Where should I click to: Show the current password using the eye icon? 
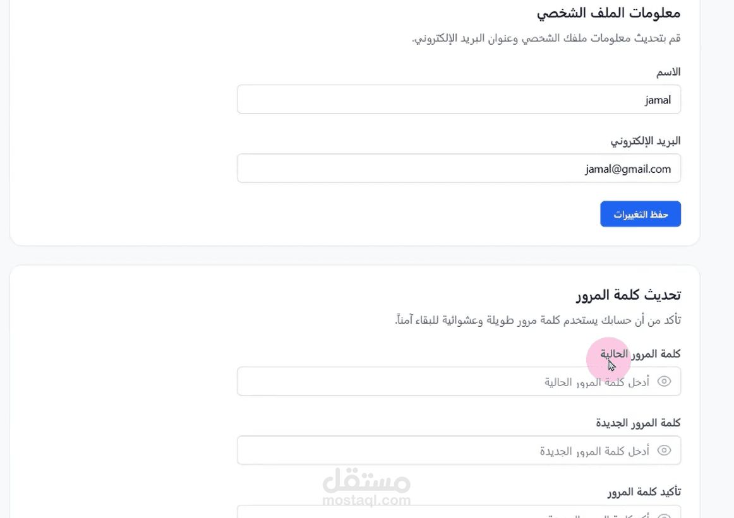(664, 382)
